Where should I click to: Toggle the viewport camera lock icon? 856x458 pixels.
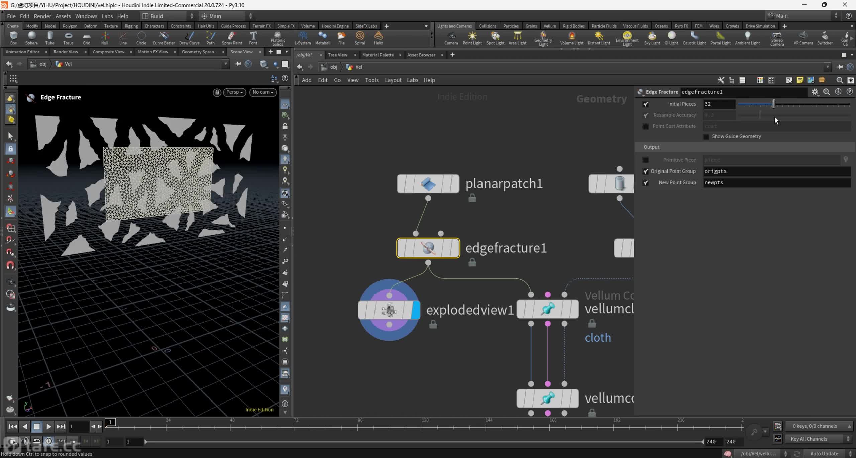tap(217, 92)
